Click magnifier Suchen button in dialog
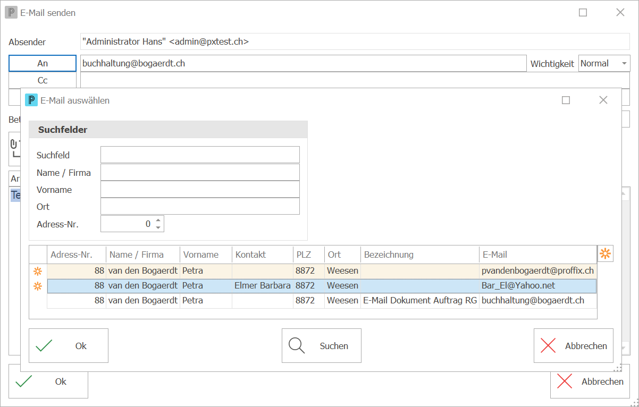This screenshot has width=639, height=407. tap(322, 346)
